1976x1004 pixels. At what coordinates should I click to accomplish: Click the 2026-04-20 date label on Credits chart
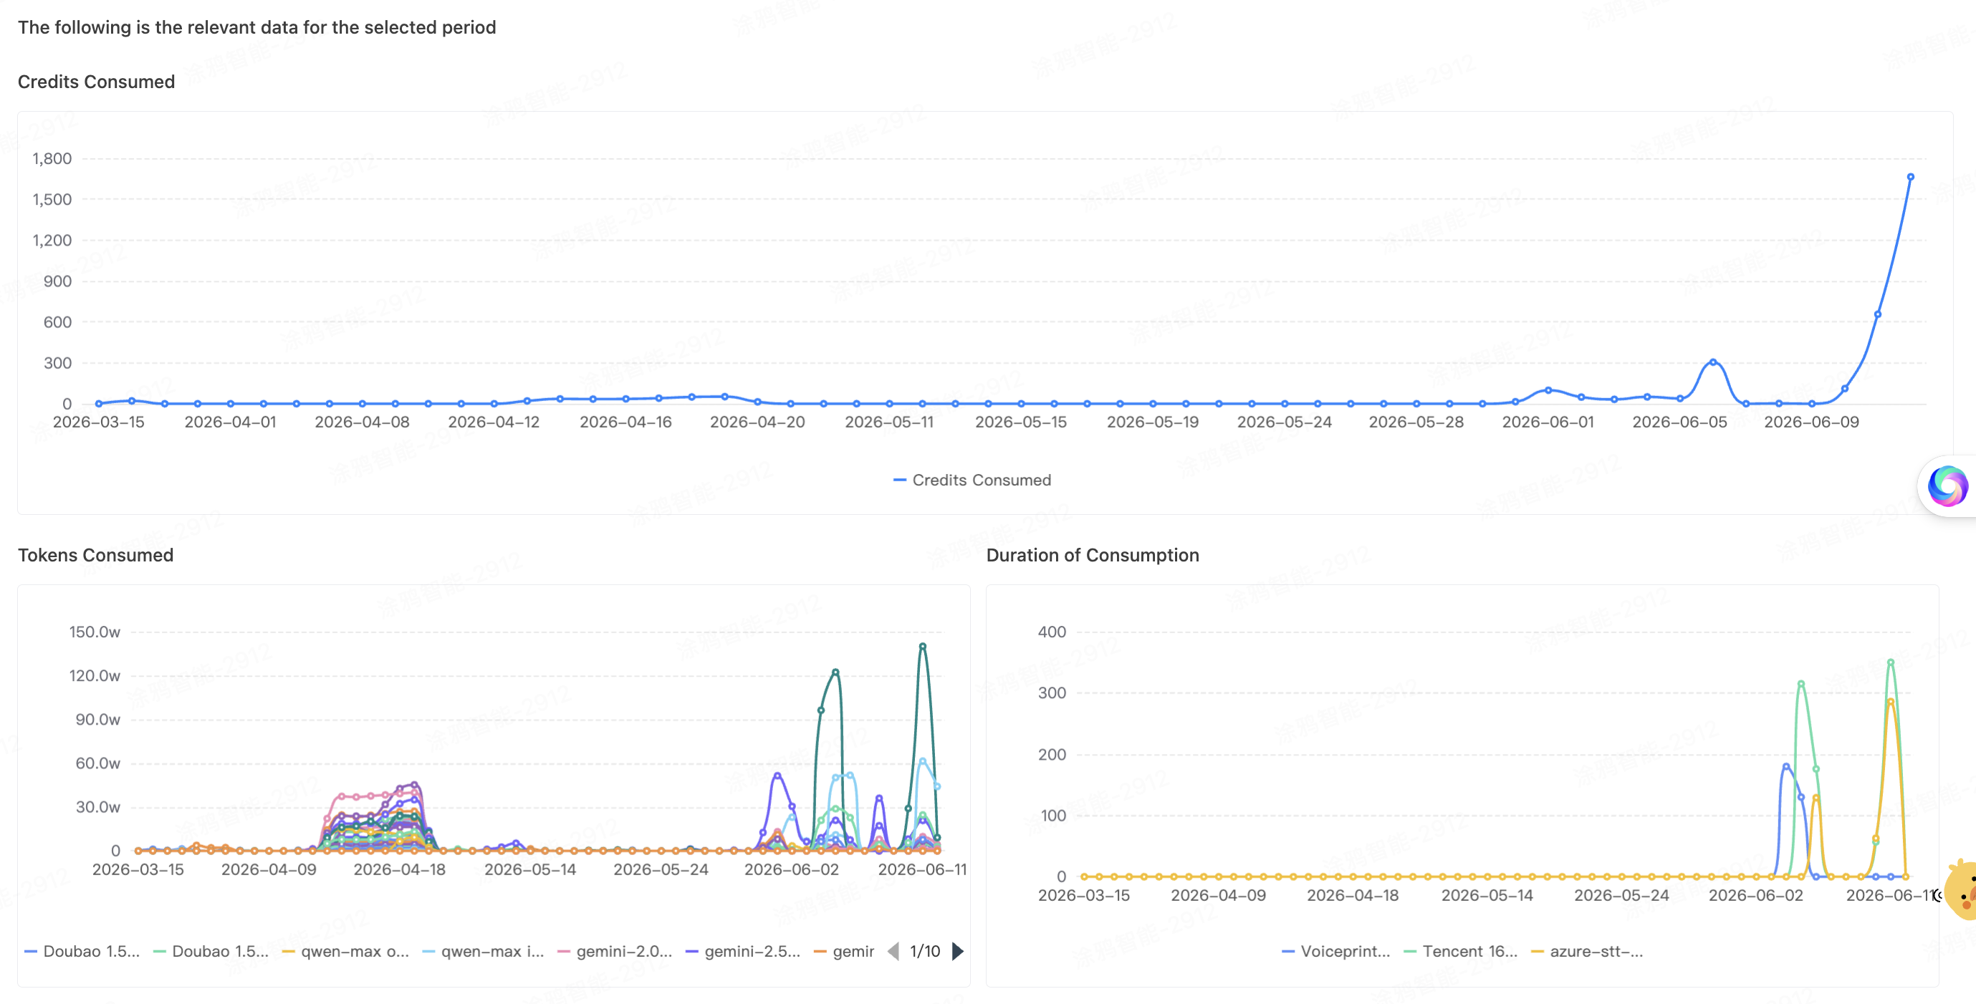tap(757, 422)
